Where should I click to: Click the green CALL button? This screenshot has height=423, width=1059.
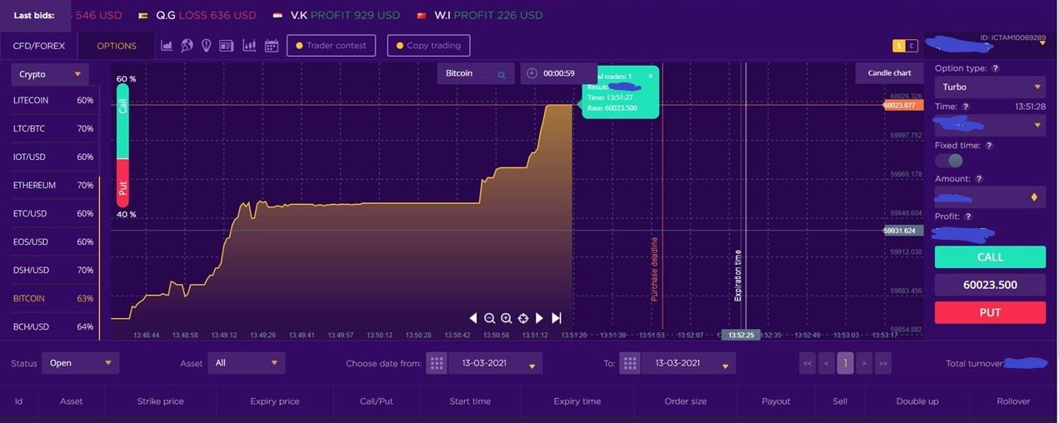(990, 257)
